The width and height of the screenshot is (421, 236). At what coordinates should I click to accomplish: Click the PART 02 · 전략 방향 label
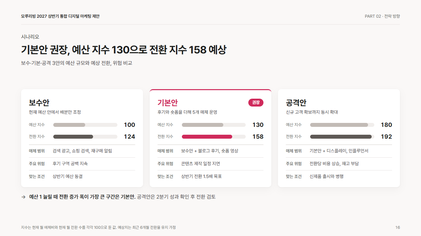(x=382, y=16)
